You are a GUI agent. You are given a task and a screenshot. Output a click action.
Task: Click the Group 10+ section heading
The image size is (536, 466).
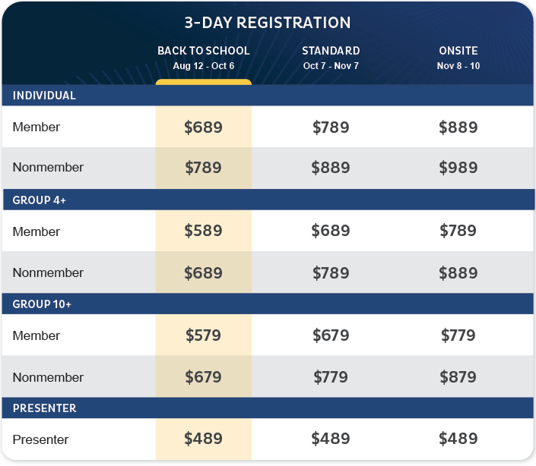click(42, 304)
